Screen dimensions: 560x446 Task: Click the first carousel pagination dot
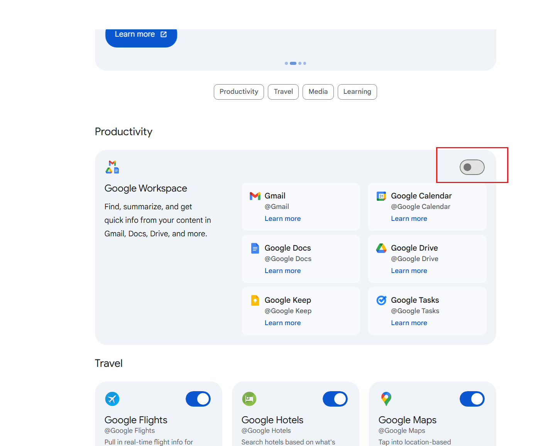point(286,63)
